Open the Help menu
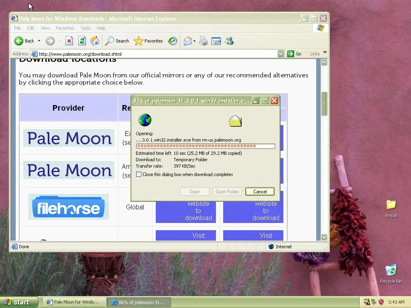The width and height of the screenshot is (411, 308). click(x=101, y=28)
